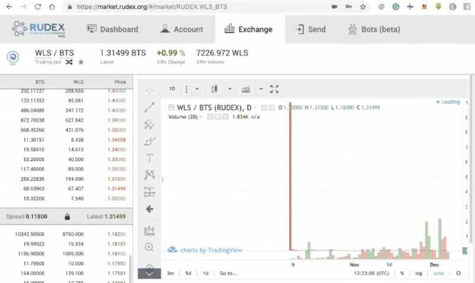
Task: Click the Price column header
Action: tap(120, 82)
